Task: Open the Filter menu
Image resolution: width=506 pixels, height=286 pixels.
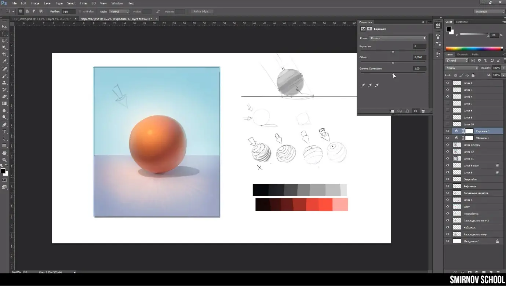Action: pyautogui.click(x=84, y=3)
